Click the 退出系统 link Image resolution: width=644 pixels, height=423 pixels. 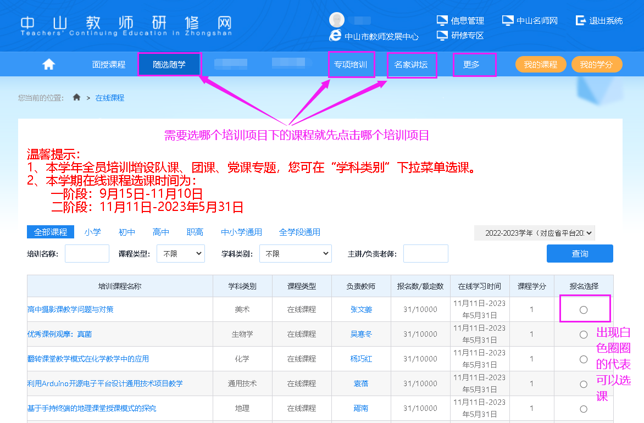[x=606, y=20]
